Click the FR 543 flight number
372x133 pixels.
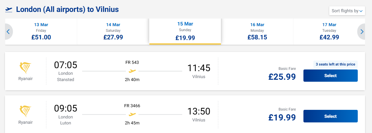(132, 62)
